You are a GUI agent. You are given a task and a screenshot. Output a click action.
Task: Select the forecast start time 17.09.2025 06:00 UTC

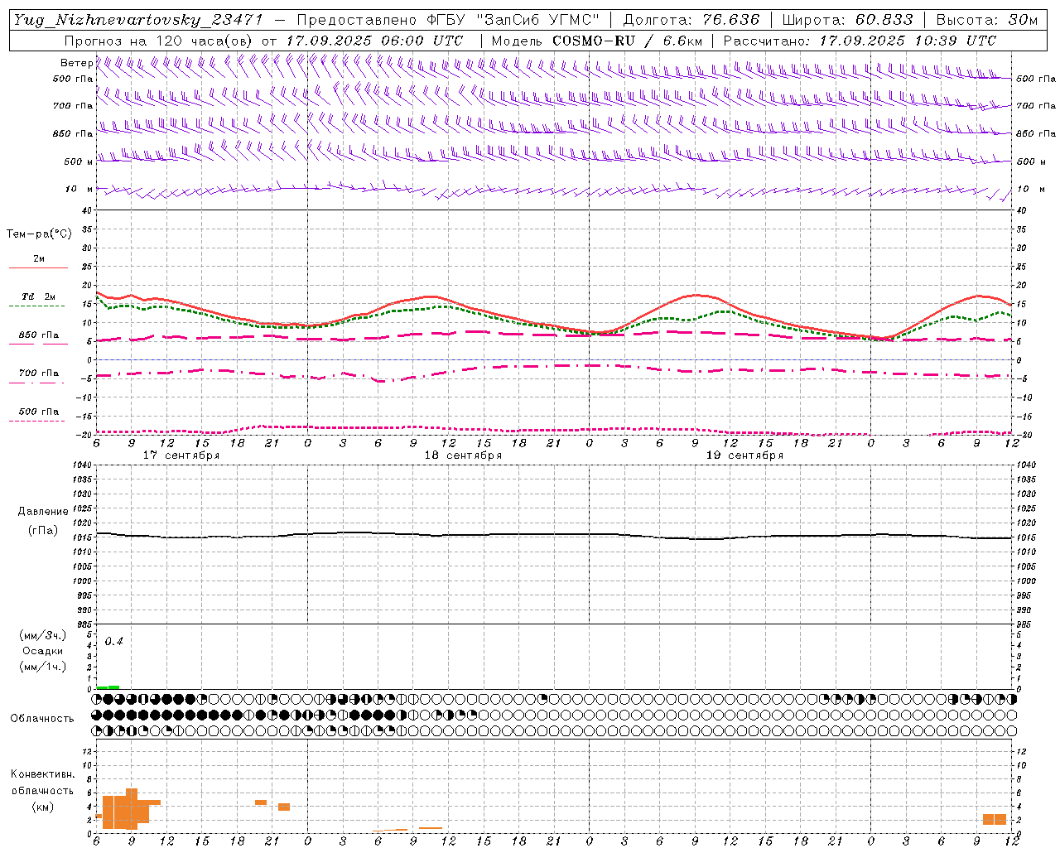click(374, 41)
